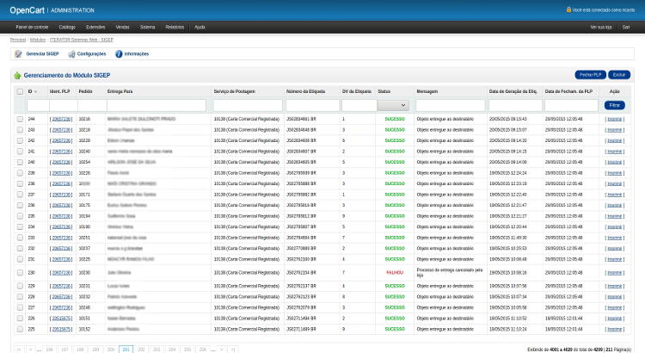
Task: Click Ver sua loja link
Action: [x=601, y=28]
